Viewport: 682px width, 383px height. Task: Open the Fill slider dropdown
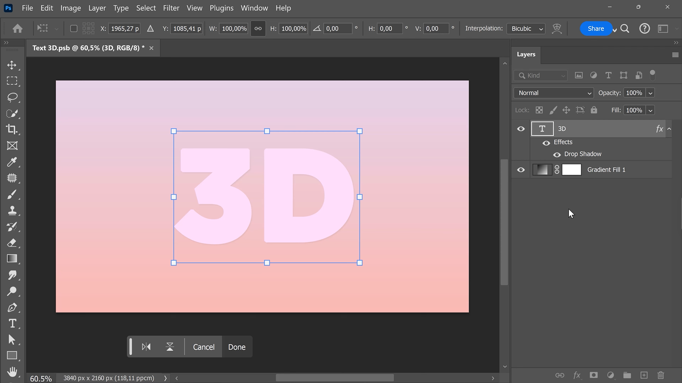650,110
